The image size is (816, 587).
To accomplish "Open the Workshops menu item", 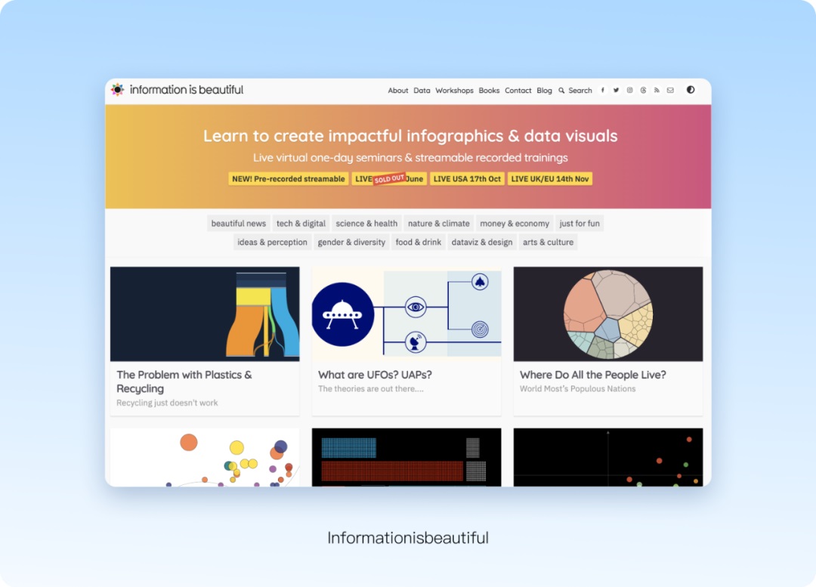I will click(454, 91).
